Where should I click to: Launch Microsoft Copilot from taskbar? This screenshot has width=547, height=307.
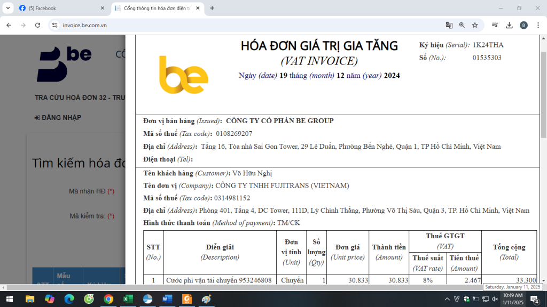click(50, 299)
